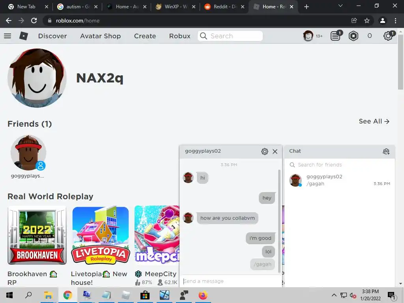The width and height of the screenshot is (404, 303).
Task: Open the MeepCity game thumbnail
Action: tap(157, 235)
